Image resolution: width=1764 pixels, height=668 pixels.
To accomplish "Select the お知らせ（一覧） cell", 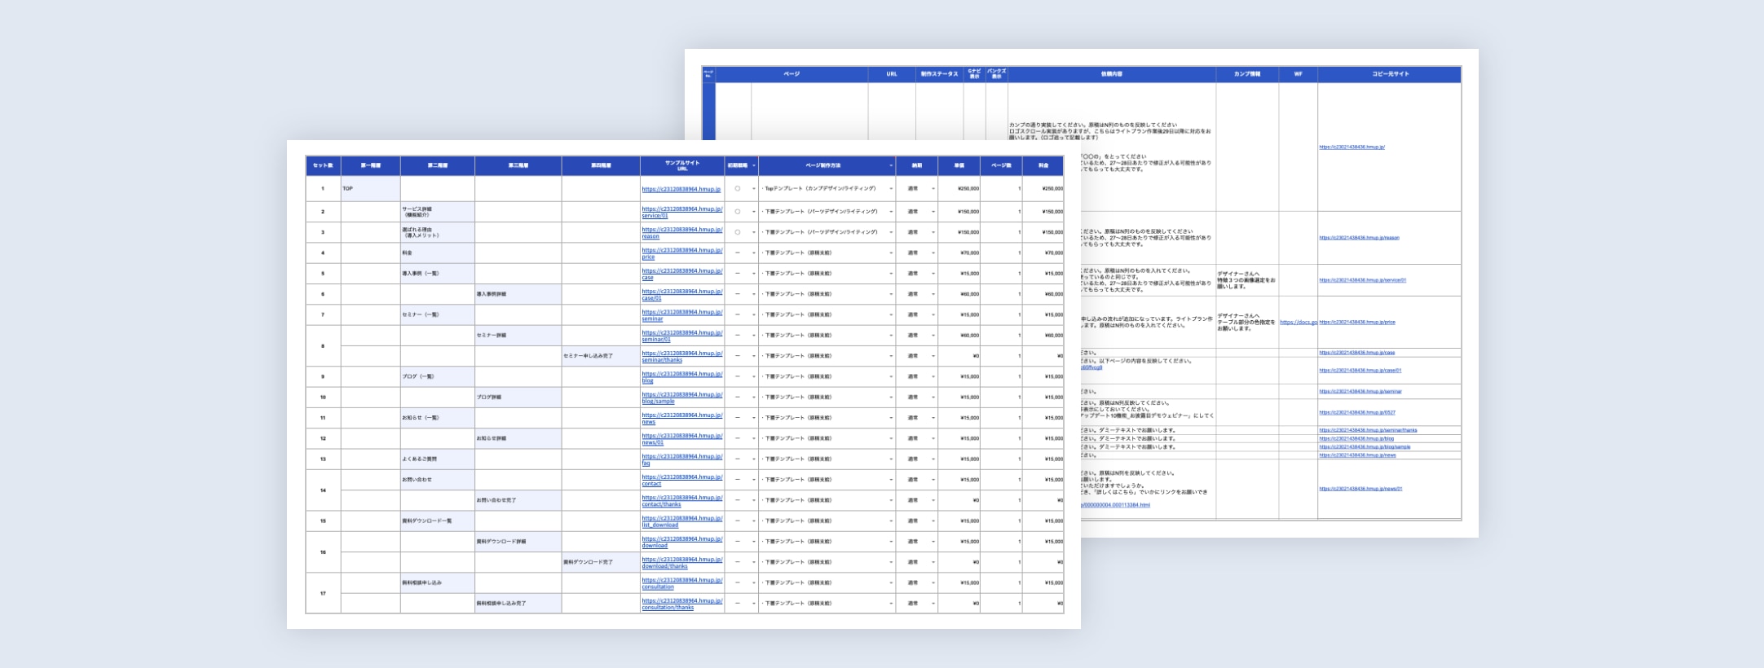I will click(437, 418).
